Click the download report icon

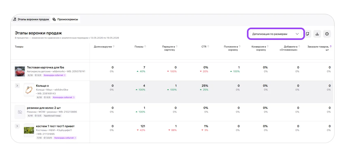317,34
